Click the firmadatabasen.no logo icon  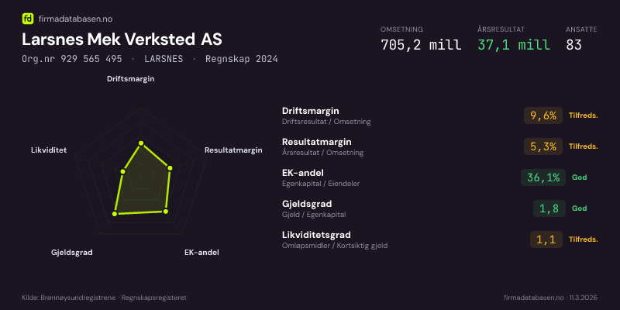[28, 17]
